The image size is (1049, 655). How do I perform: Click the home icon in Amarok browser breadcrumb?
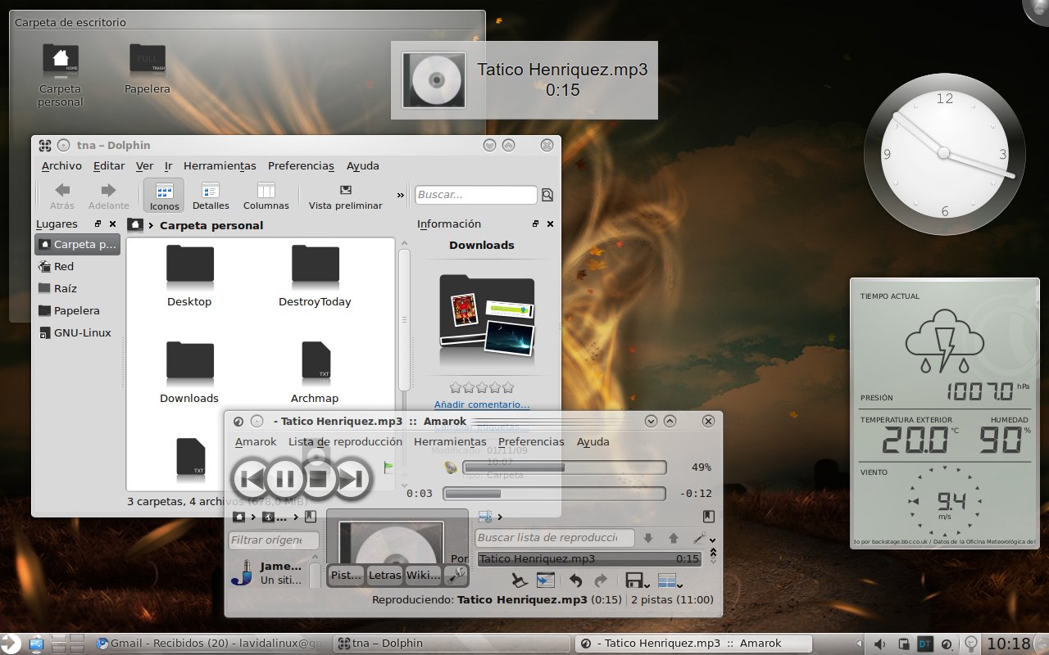(x=238, y=517)
